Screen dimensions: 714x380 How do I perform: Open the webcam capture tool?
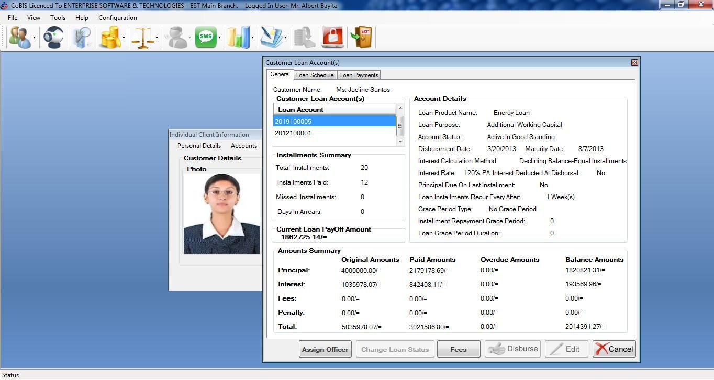52,37
